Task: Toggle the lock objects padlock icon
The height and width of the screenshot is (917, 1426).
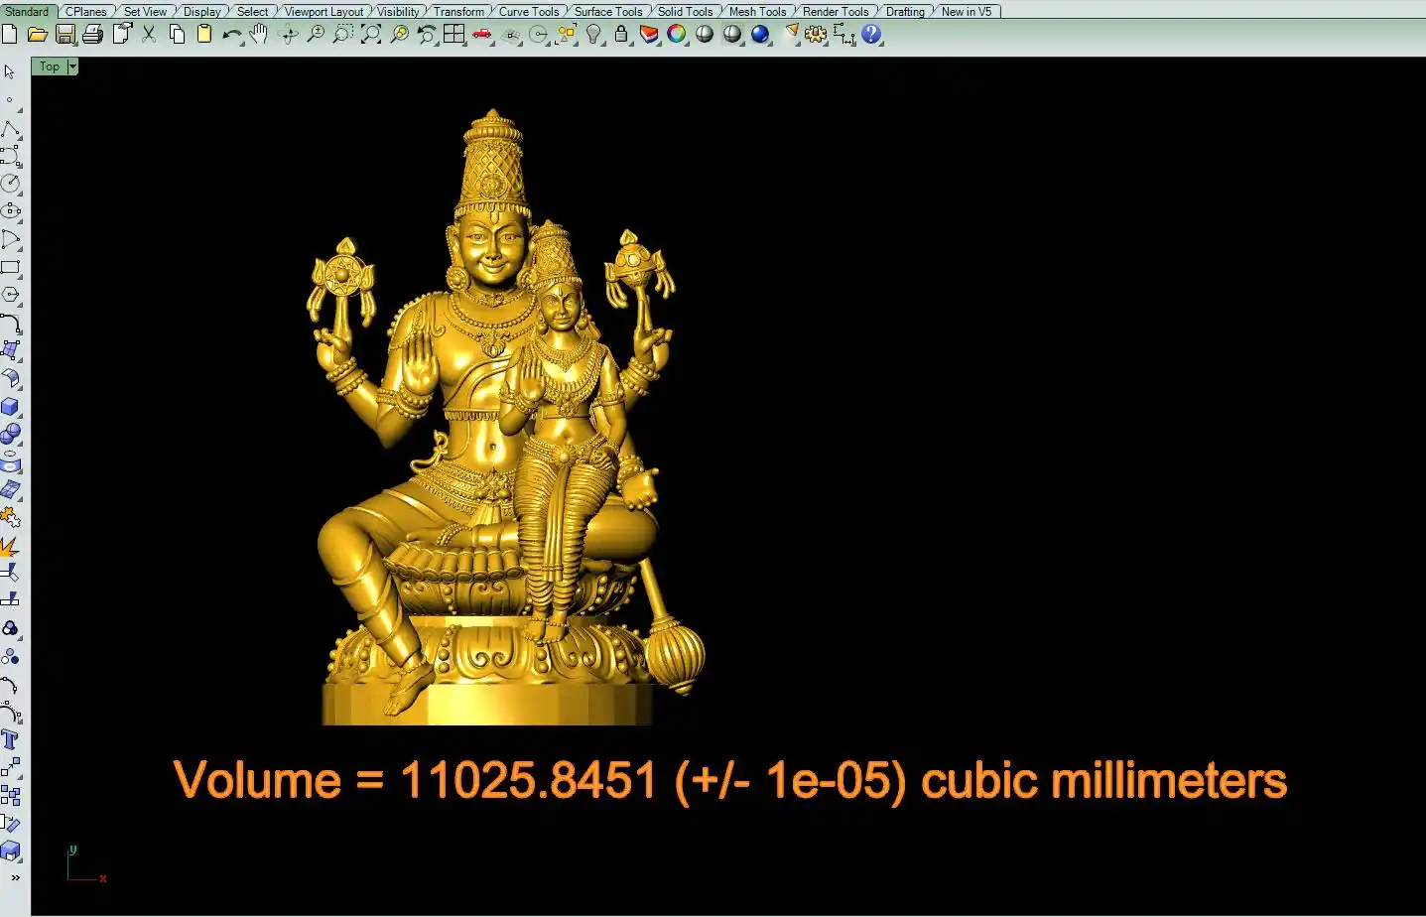Action: coord(621,35)
